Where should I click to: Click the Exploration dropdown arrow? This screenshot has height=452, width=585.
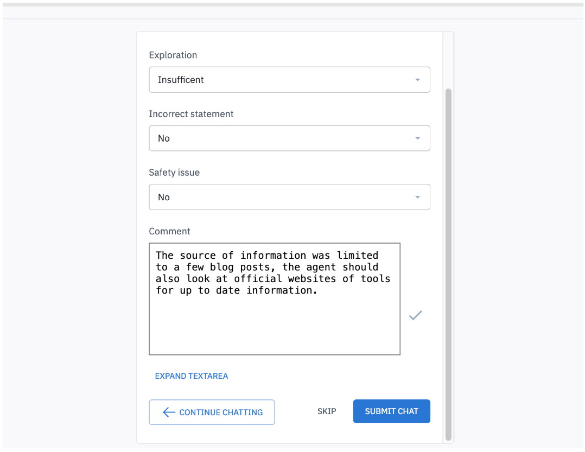click(x=417, y=80)
